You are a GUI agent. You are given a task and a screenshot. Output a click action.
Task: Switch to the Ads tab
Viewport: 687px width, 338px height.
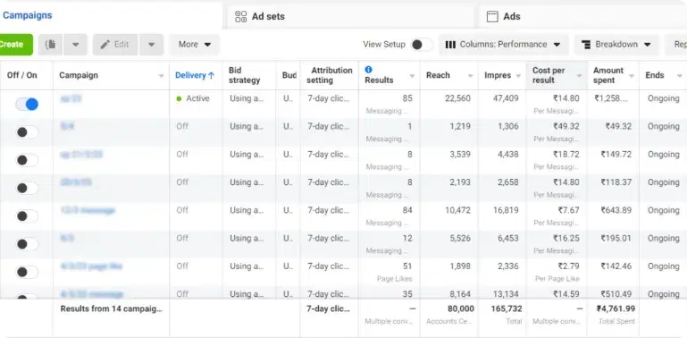pyautogui.click(x=582, y=17)
